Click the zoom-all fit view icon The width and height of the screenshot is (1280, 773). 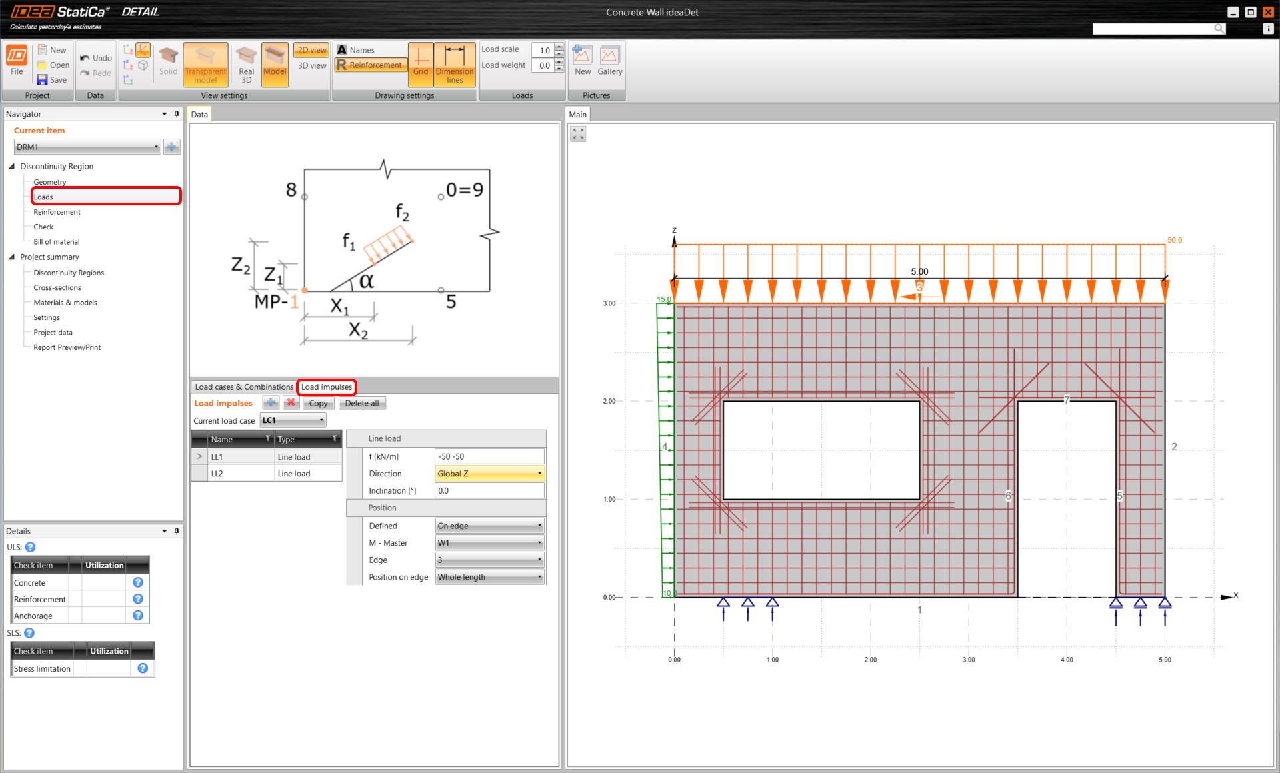(x=578, y=135)
